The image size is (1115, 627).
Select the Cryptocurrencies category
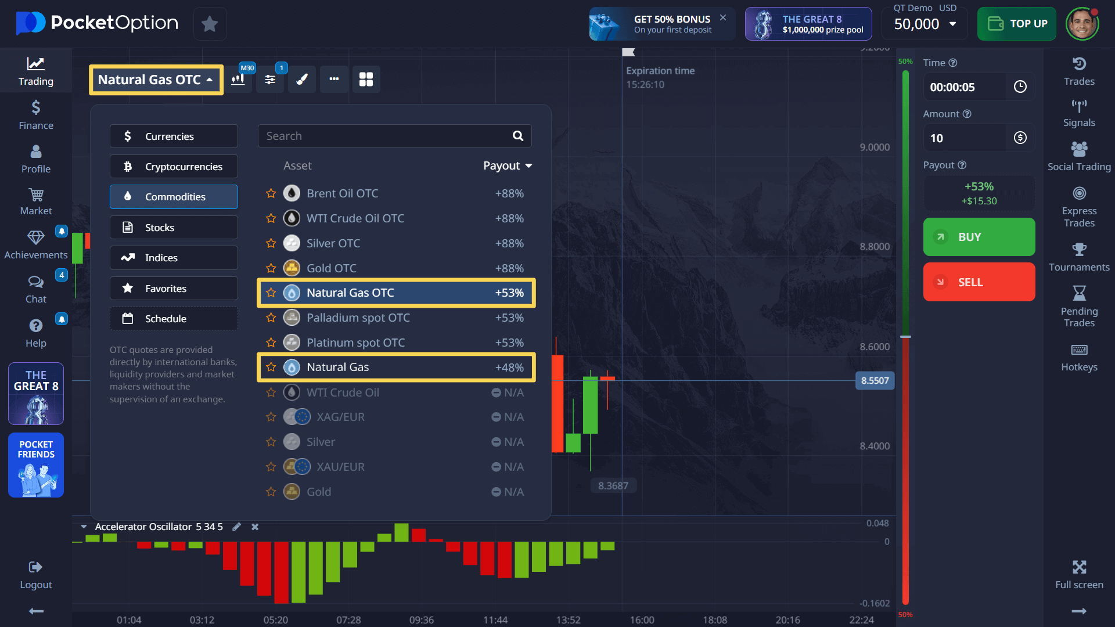click(174, 167)
